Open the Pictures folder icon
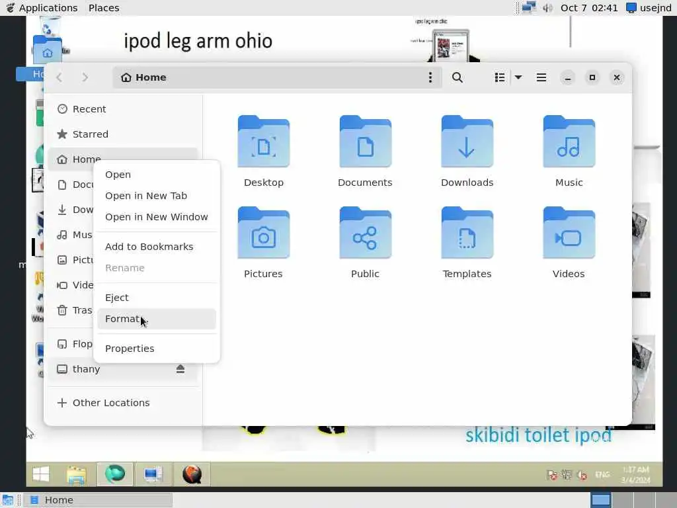Viewport: 677px width, 508px height. [263, 233]
